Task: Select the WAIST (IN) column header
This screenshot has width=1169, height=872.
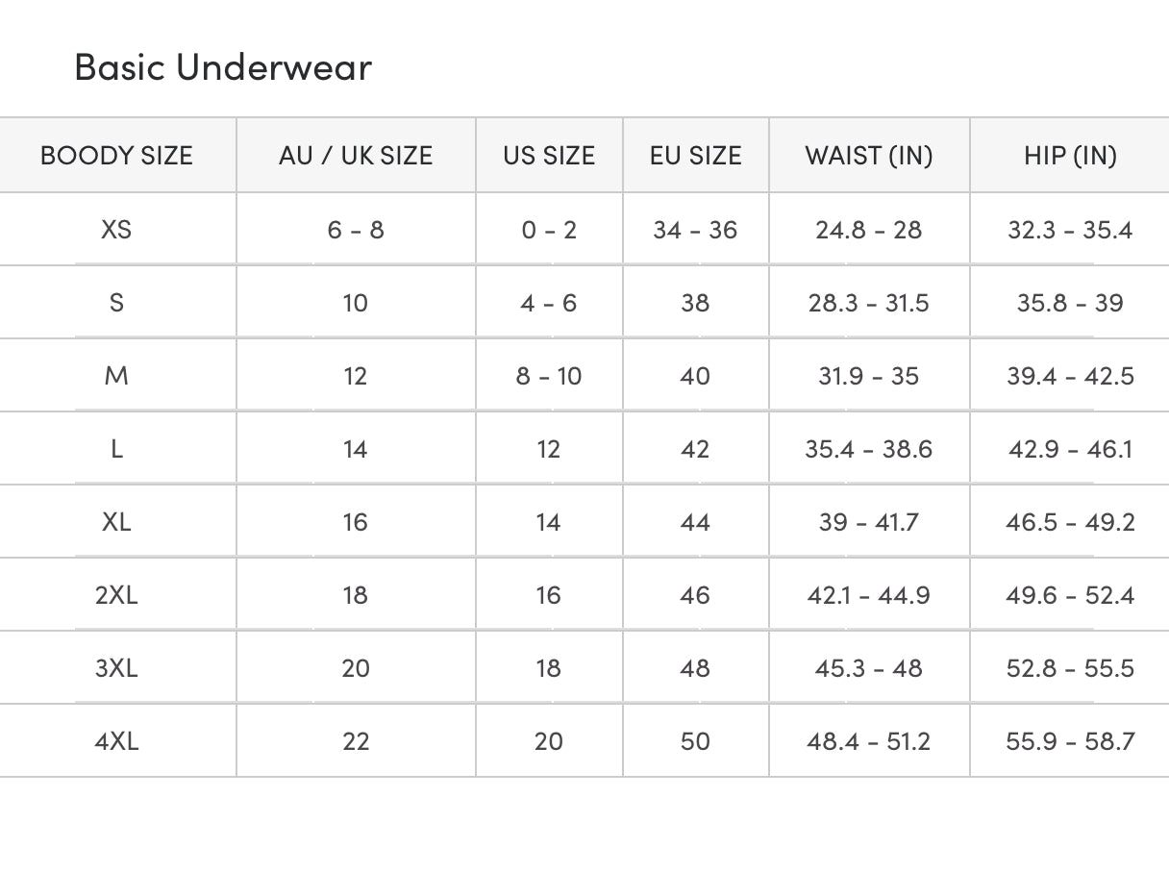Action: pyautogui.click(x=869, y=156)
